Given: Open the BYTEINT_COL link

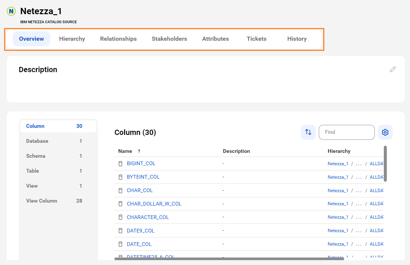Looking at the screenshot, I should click(x=143, y=177).
